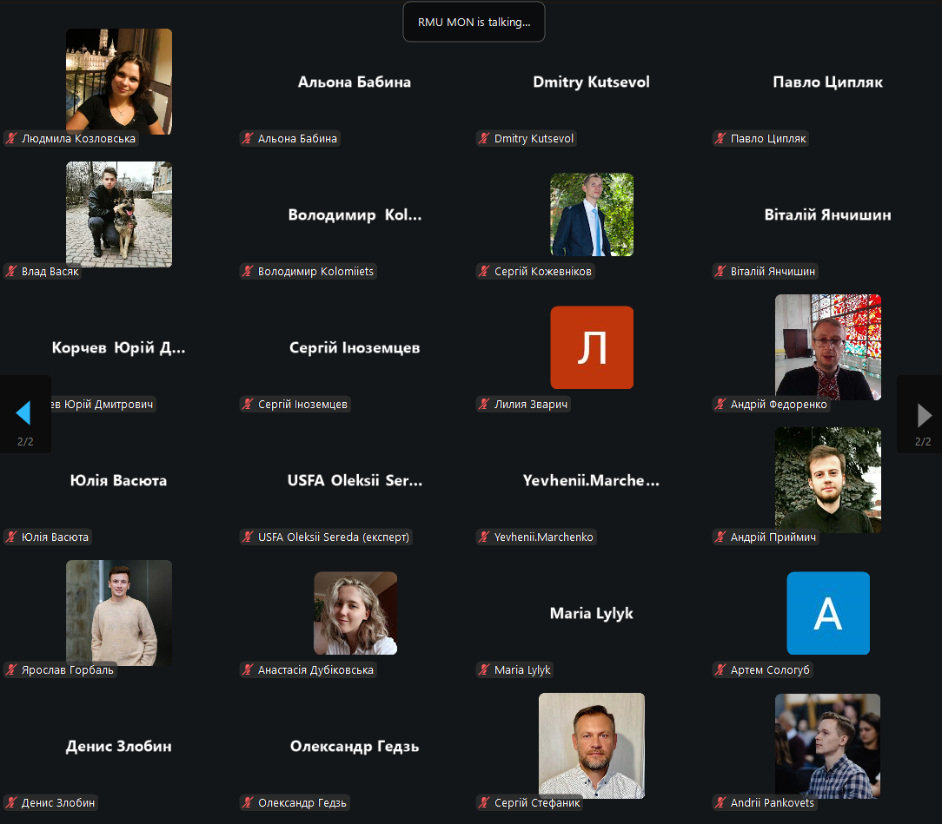Click Сергій Стефаник's profile photo
The image size is (942, 824).
tap(592, 745)
